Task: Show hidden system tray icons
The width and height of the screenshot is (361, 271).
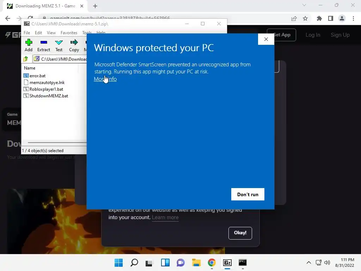Action: (x=309, y=263)
